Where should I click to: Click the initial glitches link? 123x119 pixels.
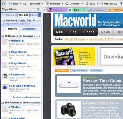[90, 94]
